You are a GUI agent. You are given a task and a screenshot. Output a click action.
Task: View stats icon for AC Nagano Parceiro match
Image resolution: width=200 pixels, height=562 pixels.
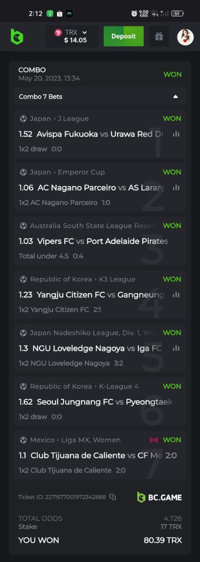tap(176, 187)
